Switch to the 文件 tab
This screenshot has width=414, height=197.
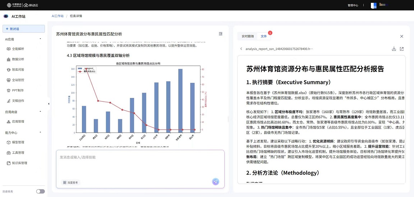tap(264, 36)
